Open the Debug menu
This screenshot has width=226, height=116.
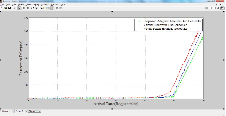pos(36,5)
